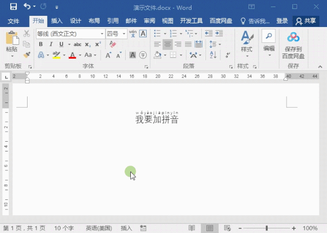
Task: Click the Save to Baidu Netdisk icon
Action: click(x=293, y=45)
